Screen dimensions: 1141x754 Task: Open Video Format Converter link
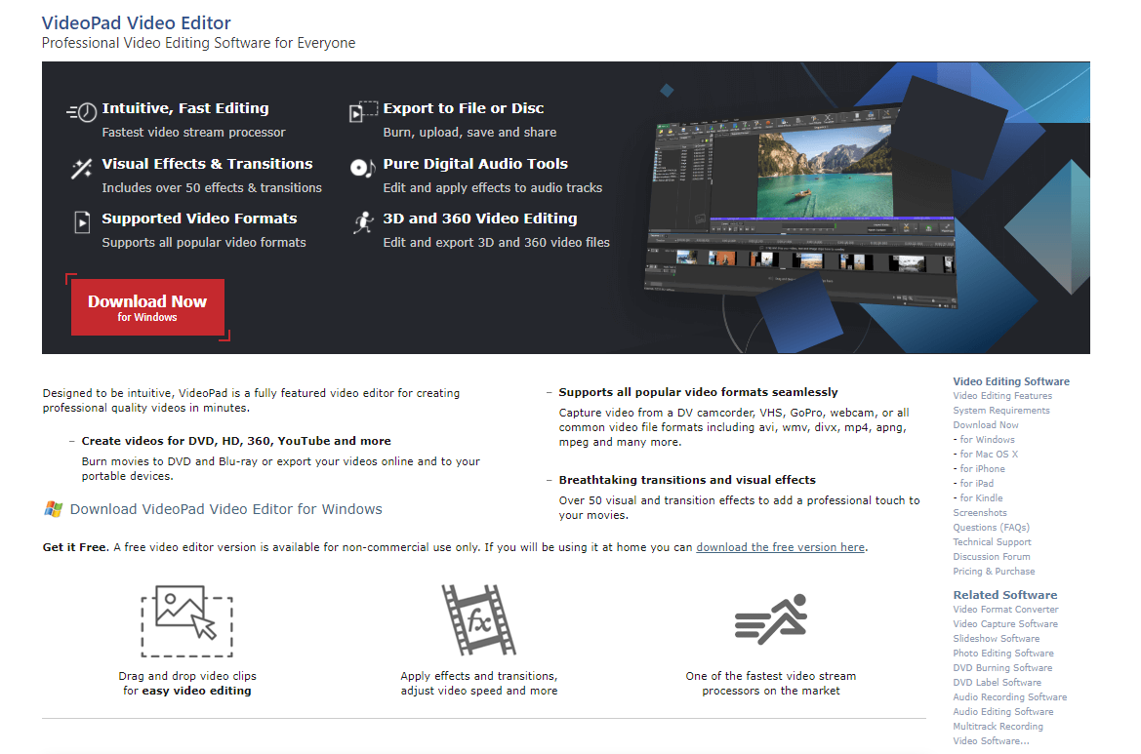1005,610
